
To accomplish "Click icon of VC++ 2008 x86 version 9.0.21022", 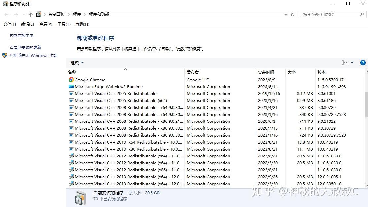I will [x=71, y=121].
